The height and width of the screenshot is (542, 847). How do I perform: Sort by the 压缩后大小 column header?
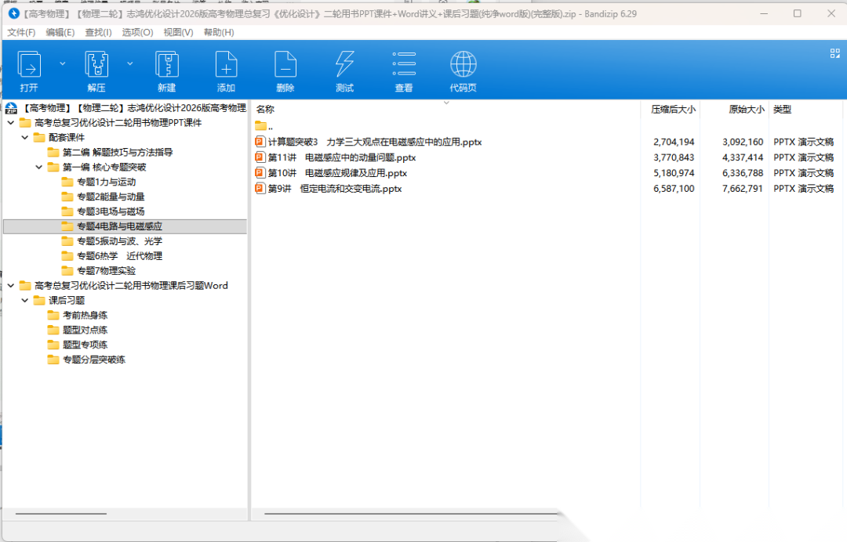[673, 110]
